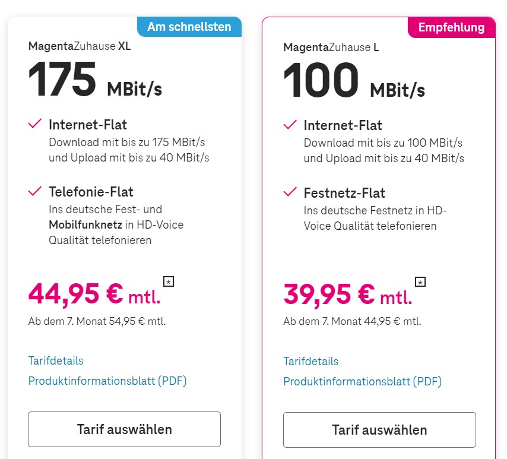Viewport: 507px width, 459px height.
Task: Click the checkmark beside Festnetz-Flat
Action: [290, 192]
